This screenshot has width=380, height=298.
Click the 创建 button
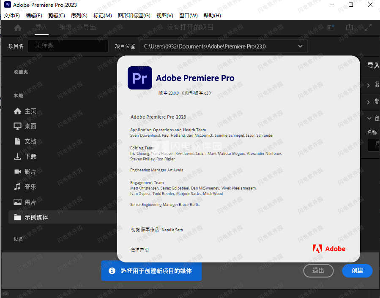pyautogui.click(x=357, y=271)
